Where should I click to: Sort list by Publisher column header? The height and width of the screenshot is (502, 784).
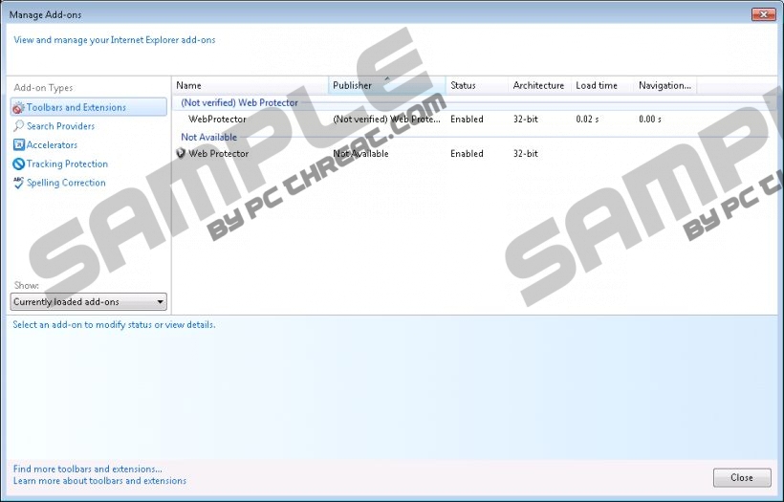pos(386,86)
